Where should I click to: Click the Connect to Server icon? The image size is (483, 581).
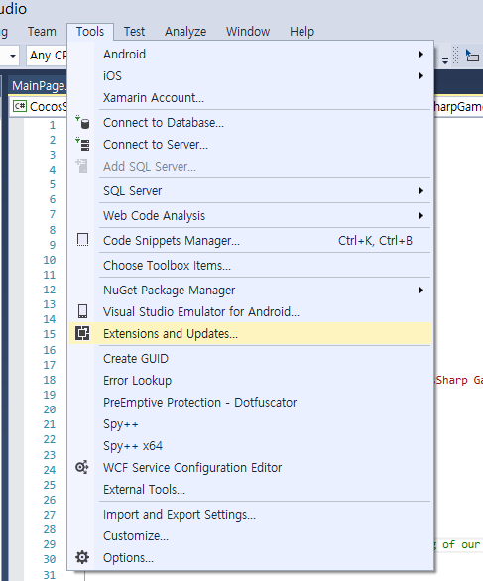point(82,144)
